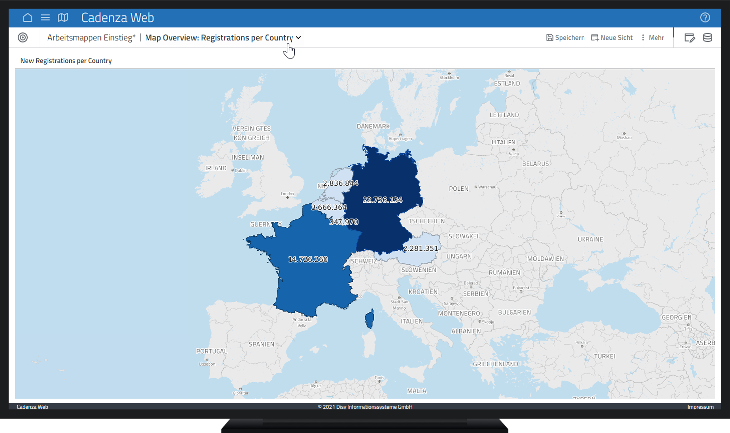730x433 pixels.
Task: Open the edit note icon
Action: pyautogui.click(x=689, y=38)
